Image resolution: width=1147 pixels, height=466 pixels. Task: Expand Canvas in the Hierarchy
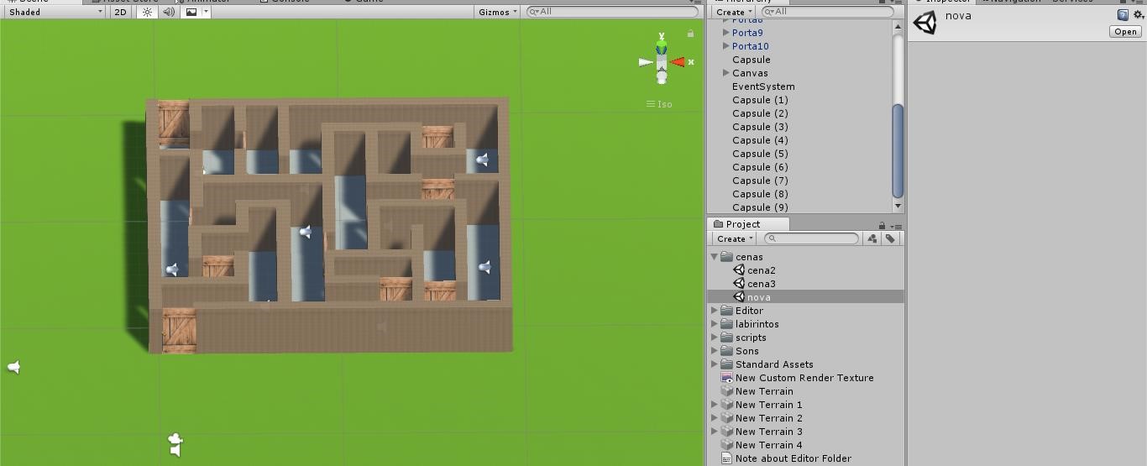click(726, 73)
